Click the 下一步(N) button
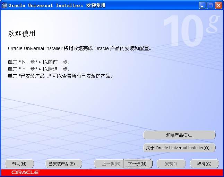Viewport: 224px width, 177px height. (138, 164)
